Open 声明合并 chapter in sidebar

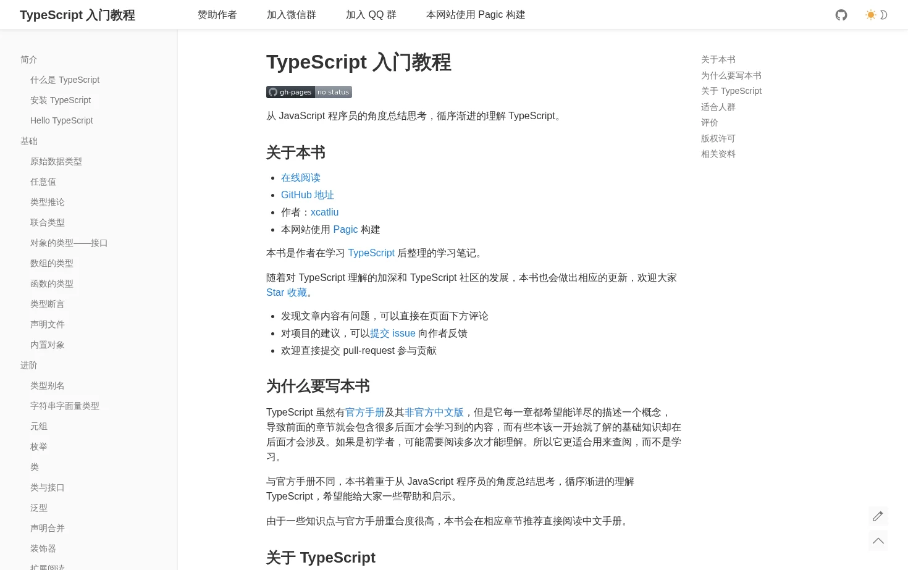[48, 528]
